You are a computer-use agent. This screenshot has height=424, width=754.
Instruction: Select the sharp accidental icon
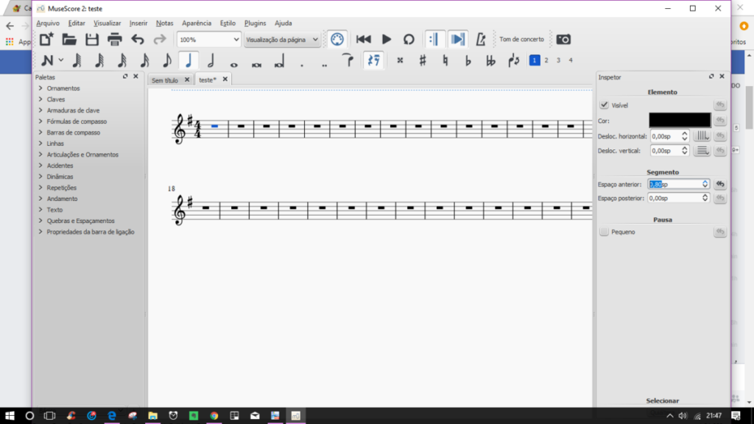click(423, 61)
